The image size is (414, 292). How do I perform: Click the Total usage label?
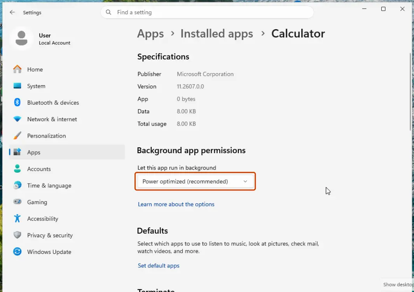(152, 124)
